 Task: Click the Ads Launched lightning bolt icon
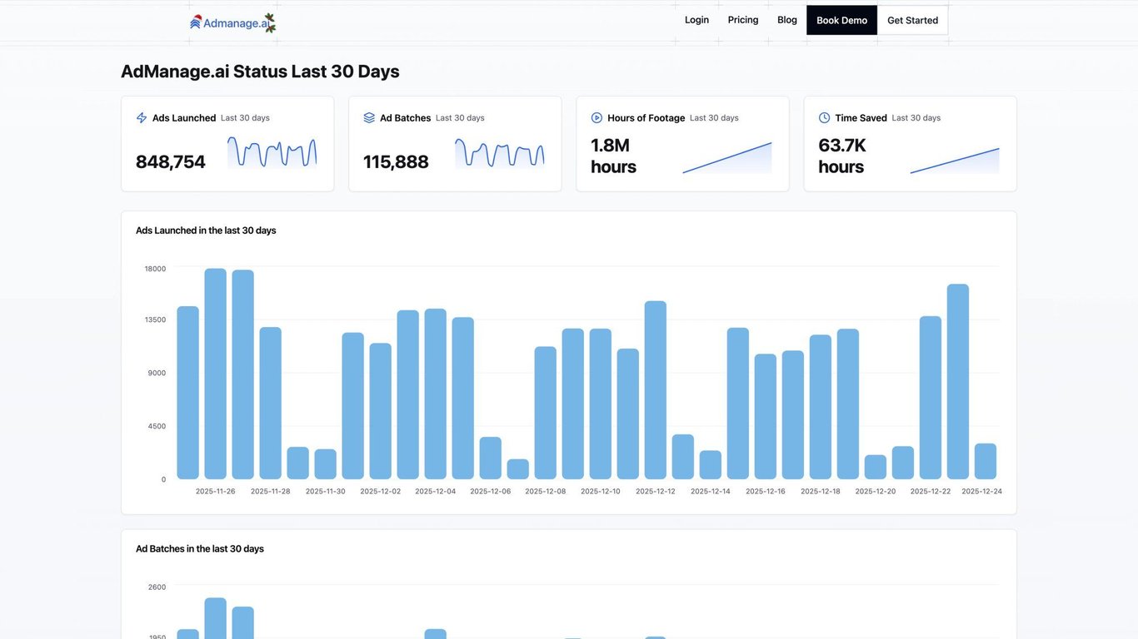pos(142,118)
